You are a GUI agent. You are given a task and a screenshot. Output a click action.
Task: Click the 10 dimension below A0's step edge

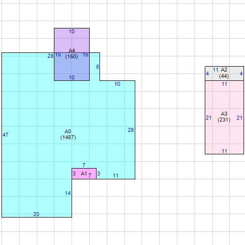[117, 84]
